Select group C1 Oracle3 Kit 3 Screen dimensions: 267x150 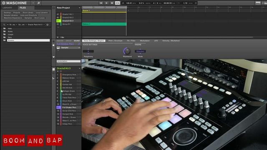68,21
